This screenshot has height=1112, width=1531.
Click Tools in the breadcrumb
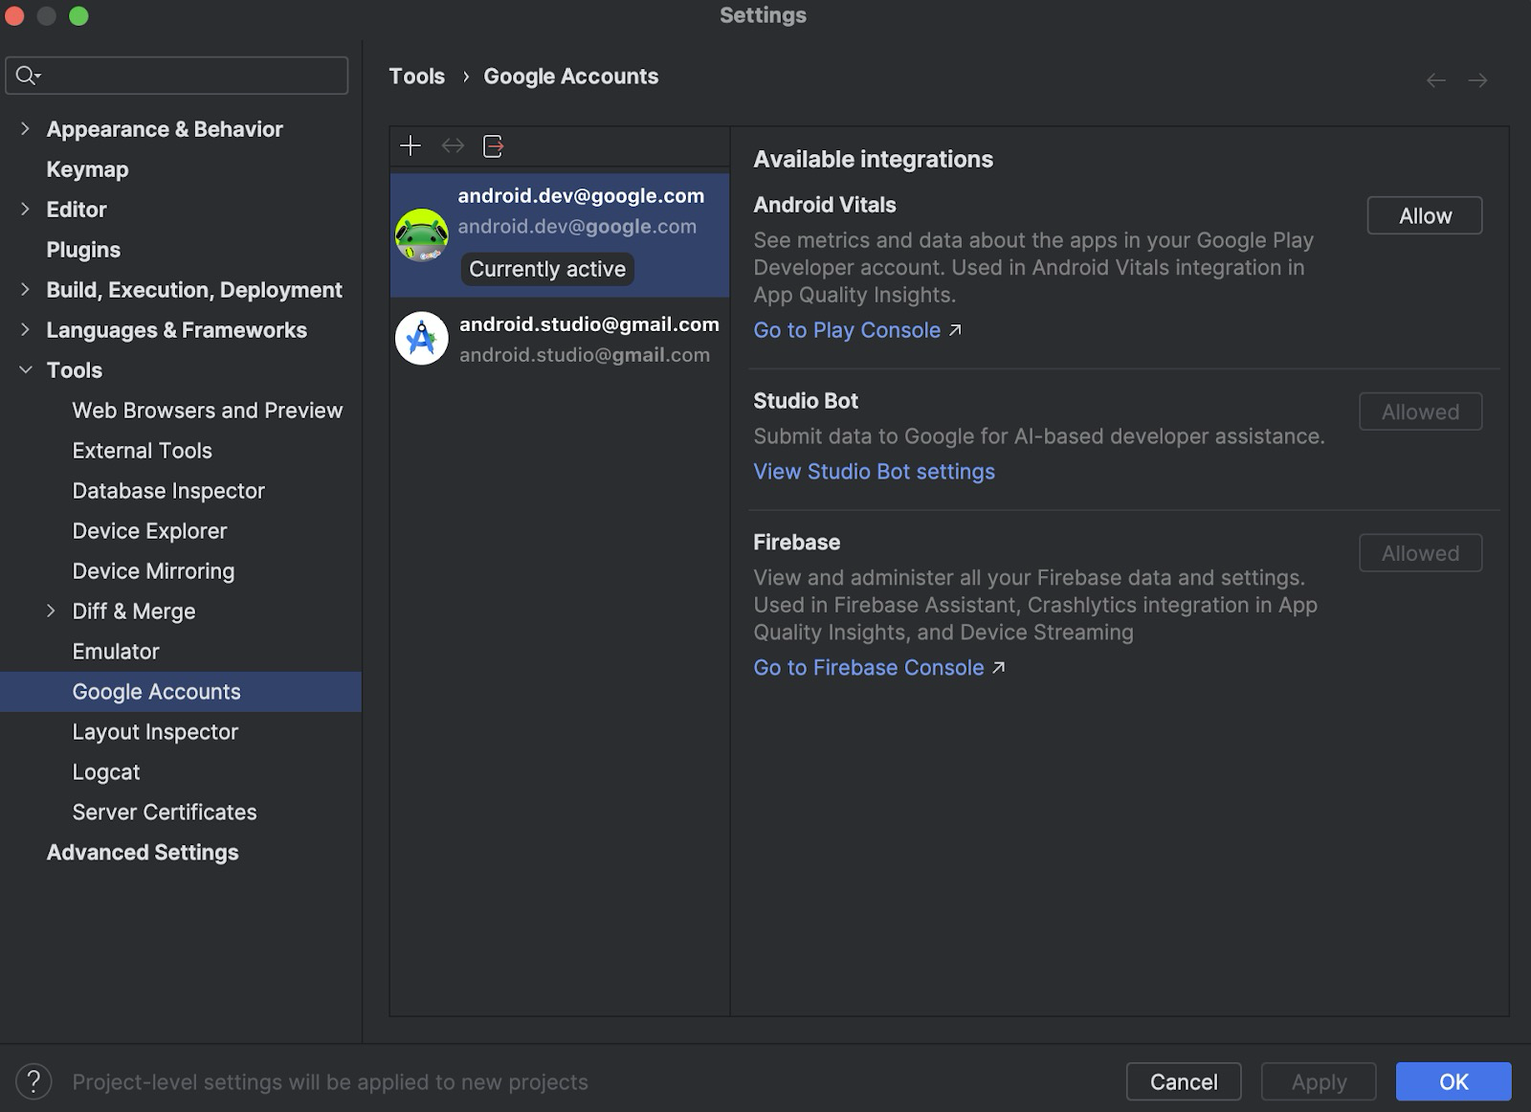point(416,77)
